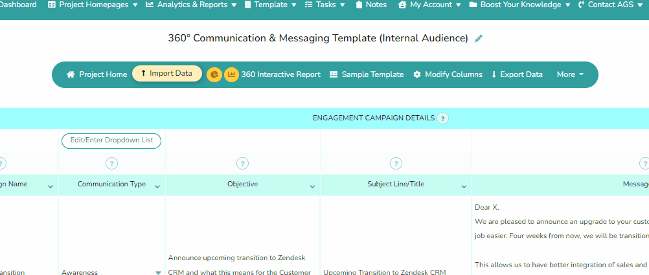Click the 'Dear X,' message cell text
649x275 pixels.
[487, 208]
